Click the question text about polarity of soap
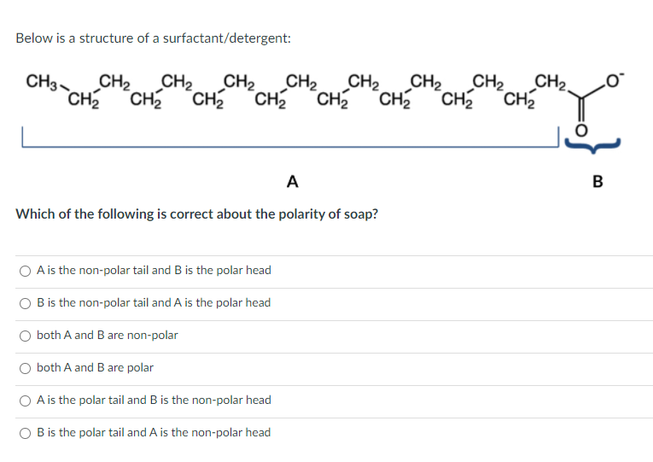This screenshot has width=653, height=462. pos(197,214)
